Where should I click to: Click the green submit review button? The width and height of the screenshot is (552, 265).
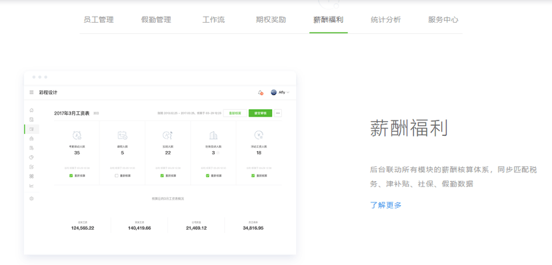pos(260,113)
